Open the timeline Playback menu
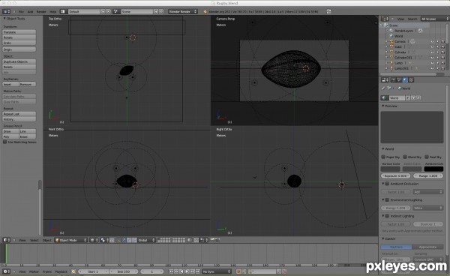The width and height of the screenshot is (450, 276). [x=61, y=271]
